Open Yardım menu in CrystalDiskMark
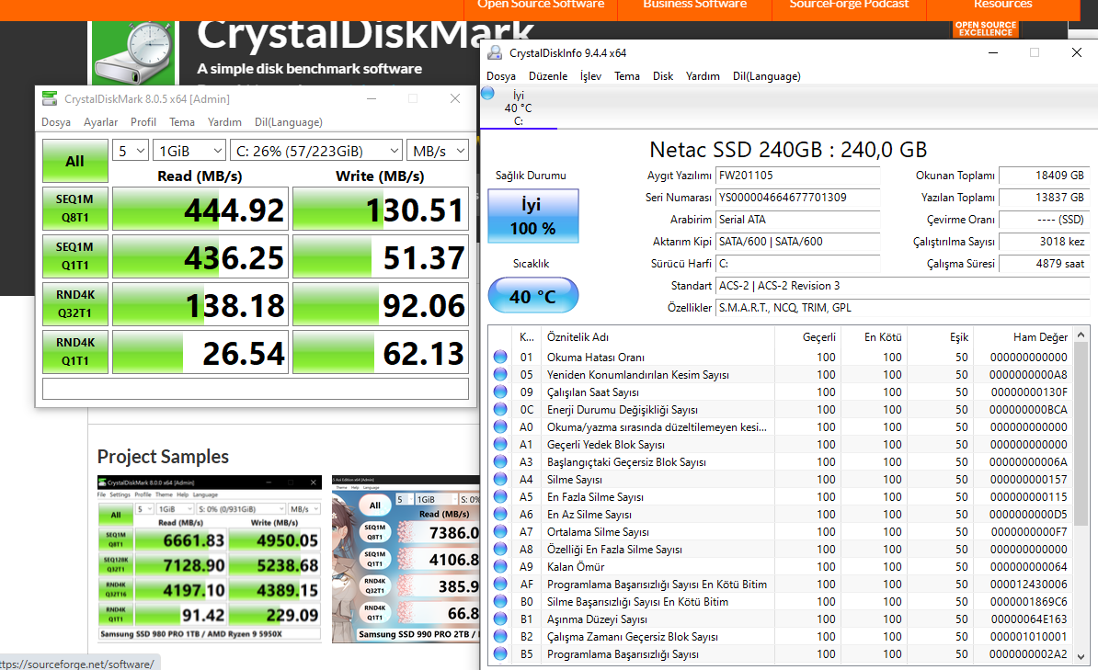 click(224, 122)
